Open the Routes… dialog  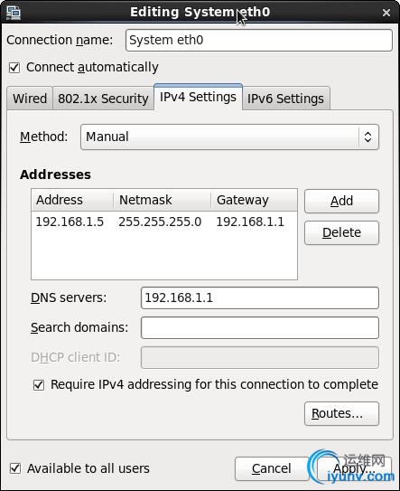(341, 413)
